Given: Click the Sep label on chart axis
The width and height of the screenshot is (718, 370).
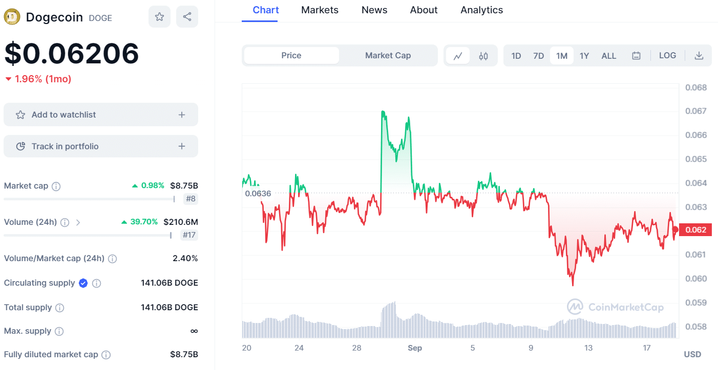Looking at the screenshot, I should (415, 348).
